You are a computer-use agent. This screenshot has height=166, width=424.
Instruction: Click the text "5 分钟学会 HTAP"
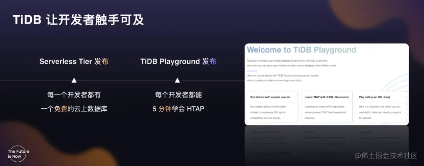[x=179, y=109]
